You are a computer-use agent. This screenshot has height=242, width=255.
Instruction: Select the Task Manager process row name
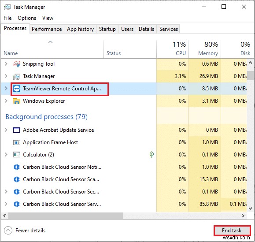point(39,76)
